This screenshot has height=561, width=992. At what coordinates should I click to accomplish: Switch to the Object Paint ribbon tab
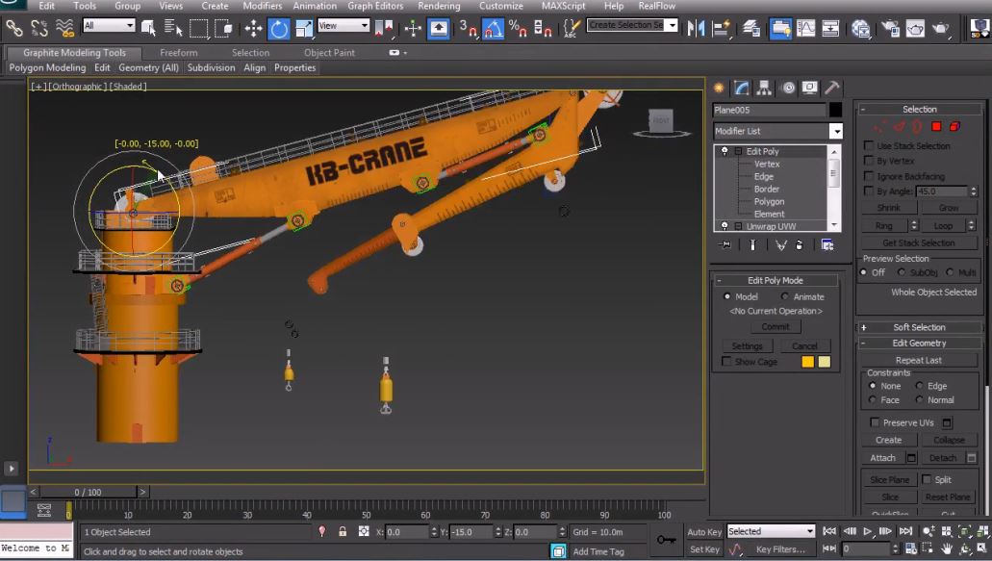329,53
